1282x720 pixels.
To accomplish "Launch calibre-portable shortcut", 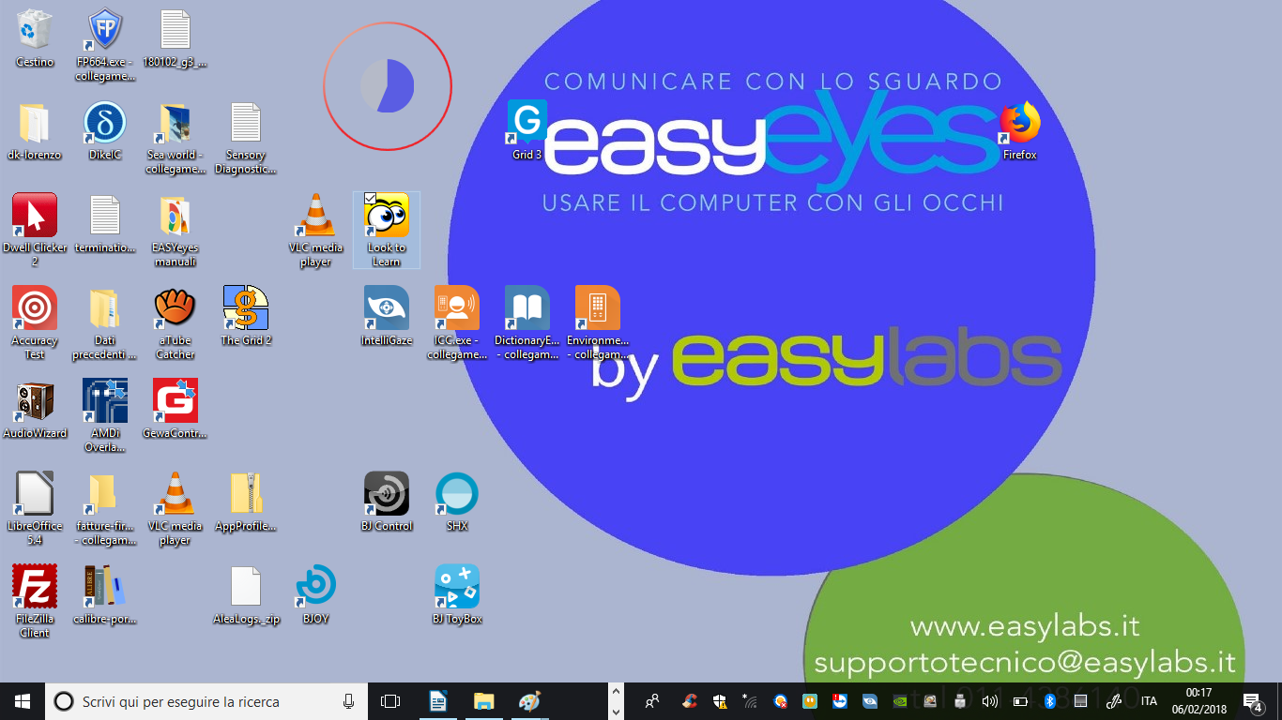I will 105,595.
